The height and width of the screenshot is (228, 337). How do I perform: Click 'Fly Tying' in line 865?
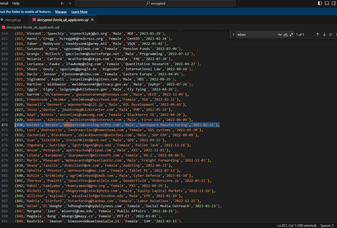137,89
